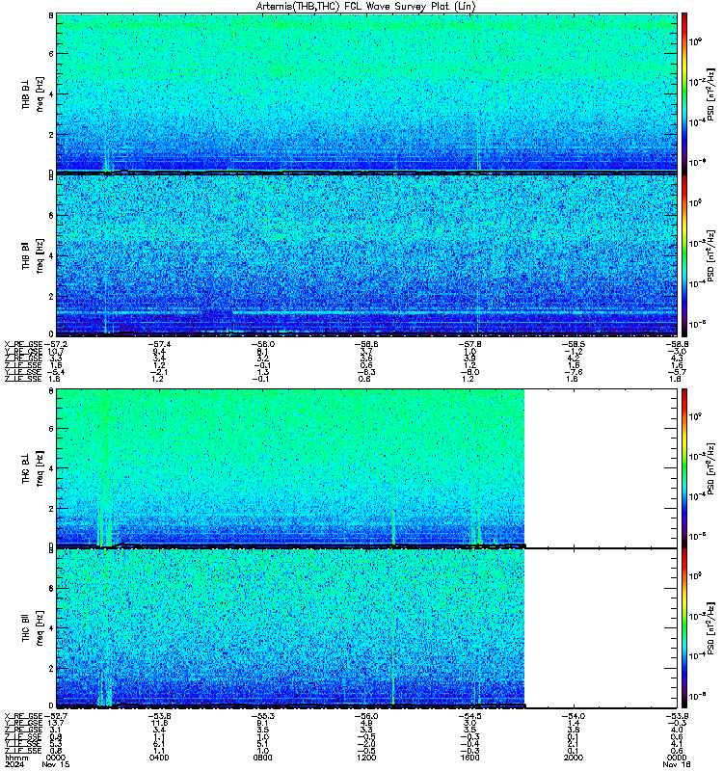Click the THB B∥ panel color bar
The image size is (723, 771).
point(684,255)
